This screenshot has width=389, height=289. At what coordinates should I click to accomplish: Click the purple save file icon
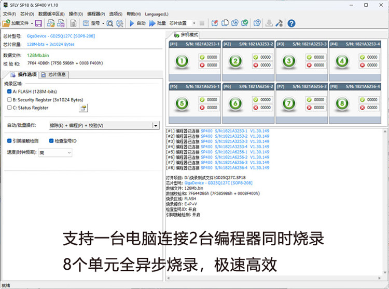[38, 23]
